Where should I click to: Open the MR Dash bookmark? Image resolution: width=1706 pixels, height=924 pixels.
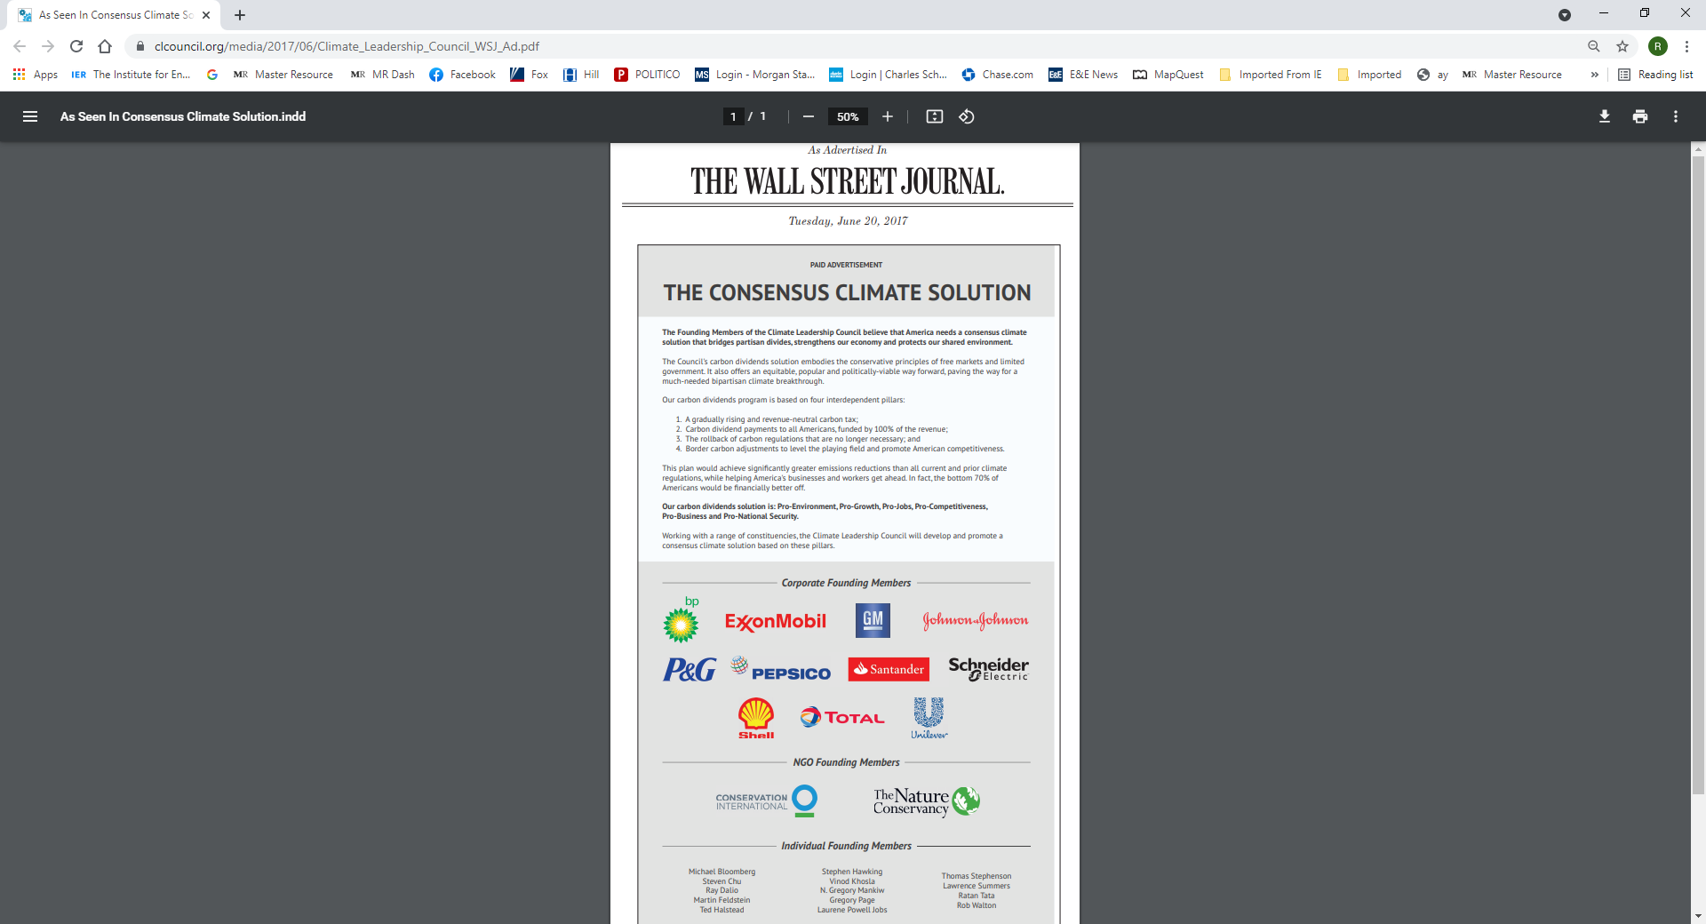pyautogui.click(x=383, y=75)
